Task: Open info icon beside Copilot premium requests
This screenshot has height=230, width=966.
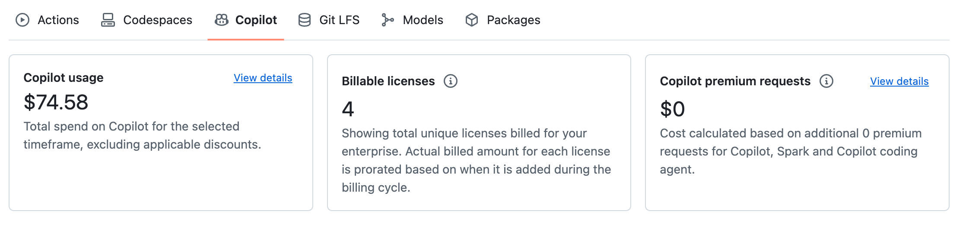Action: (826, 81)
